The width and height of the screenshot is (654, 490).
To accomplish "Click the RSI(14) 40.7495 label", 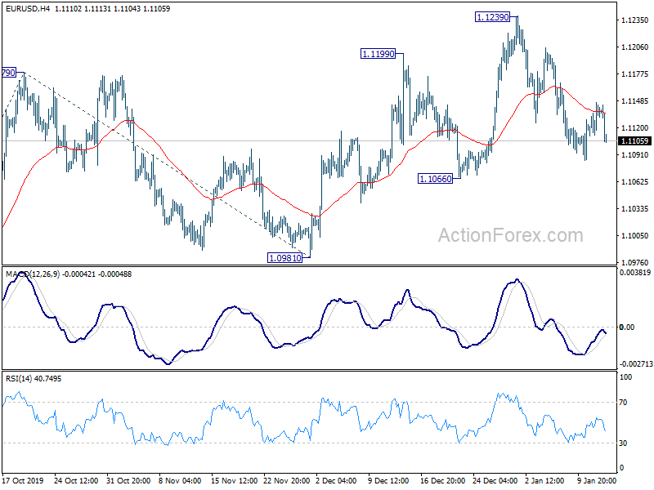I will [34, 379].
